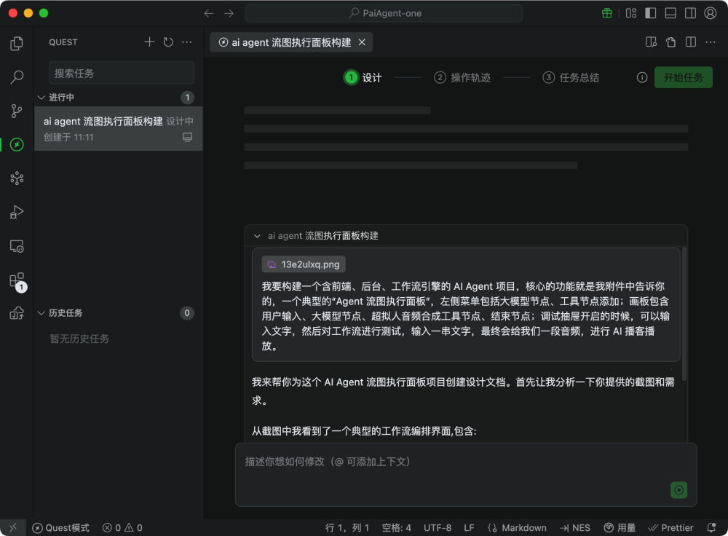Select the Search icon in the activity bar

pos(17,77)
